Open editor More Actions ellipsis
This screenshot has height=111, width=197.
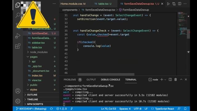pos(185,4)
